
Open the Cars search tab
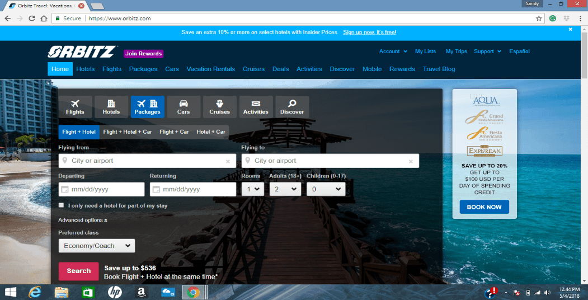184,107
